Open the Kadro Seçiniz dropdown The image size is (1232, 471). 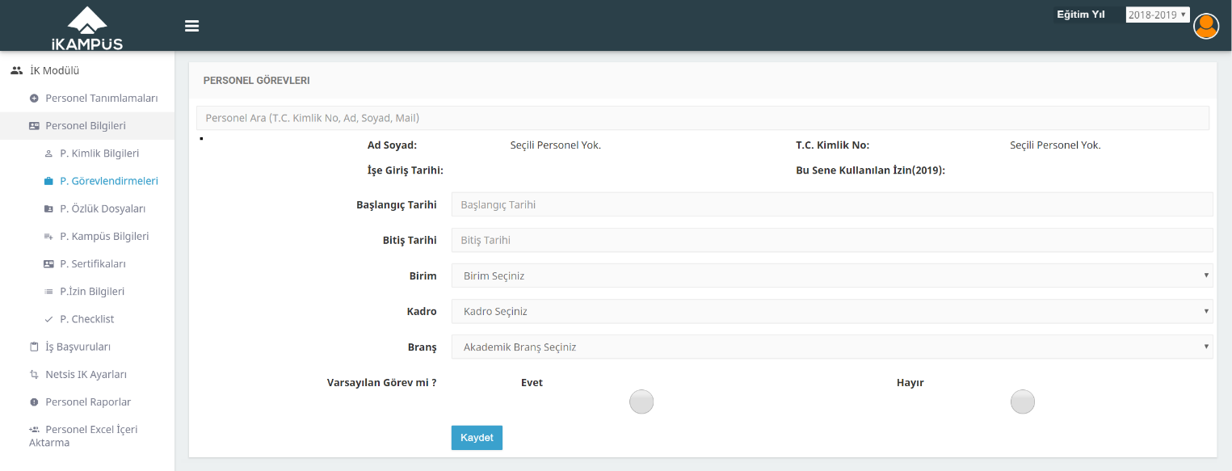[x=832, y=311]
